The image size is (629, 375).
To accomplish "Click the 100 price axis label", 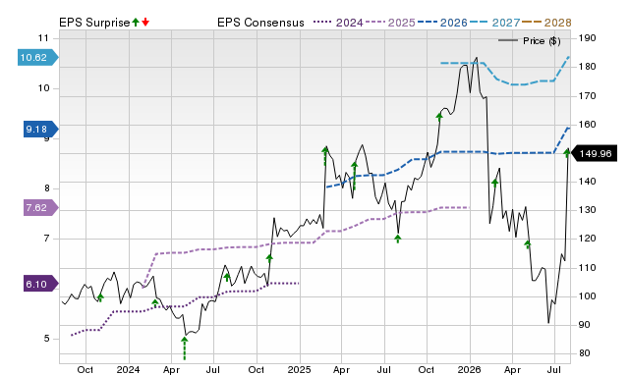I will tap(588, 296).
